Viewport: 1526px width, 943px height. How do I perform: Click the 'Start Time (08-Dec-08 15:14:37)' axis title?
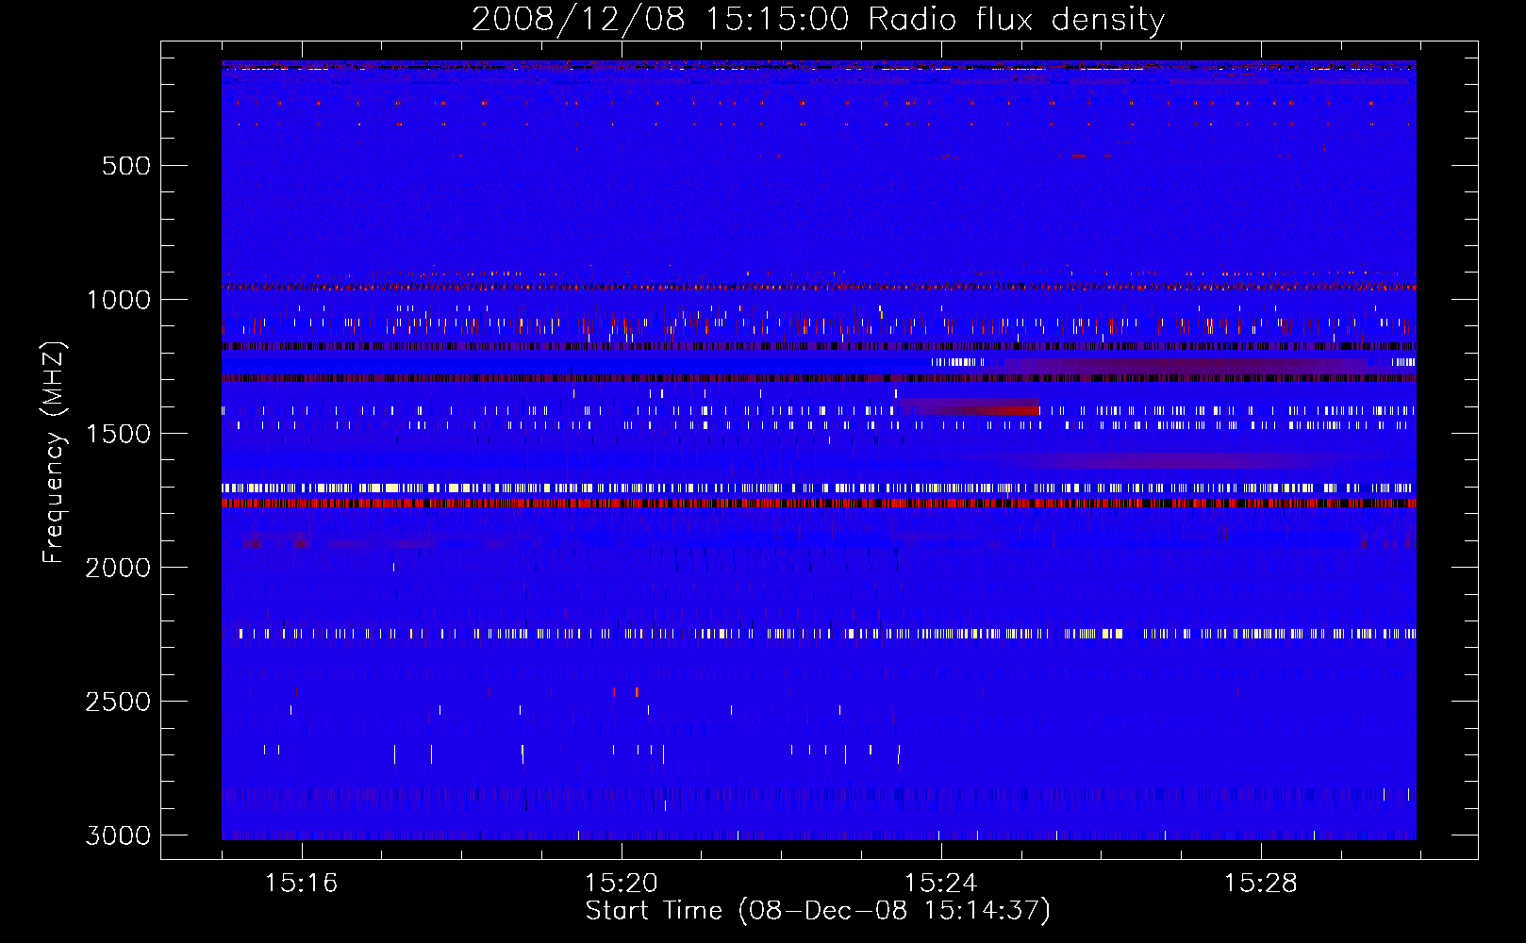818,912
